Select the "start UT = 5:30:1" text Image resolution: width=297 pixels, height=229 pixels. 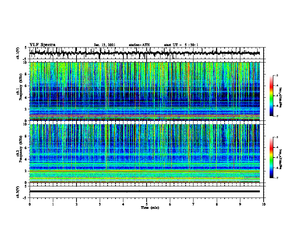pyautogui.click(x=181, y=45)
